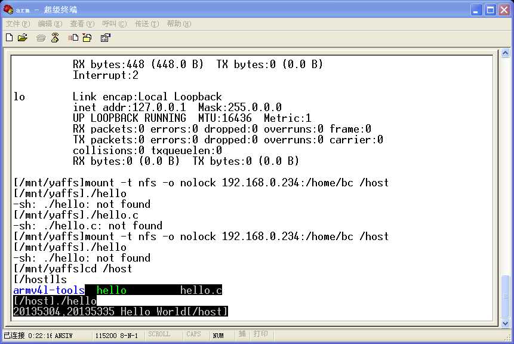Open the 帮助(H) menu
The image size is (514, 344).
179,24
